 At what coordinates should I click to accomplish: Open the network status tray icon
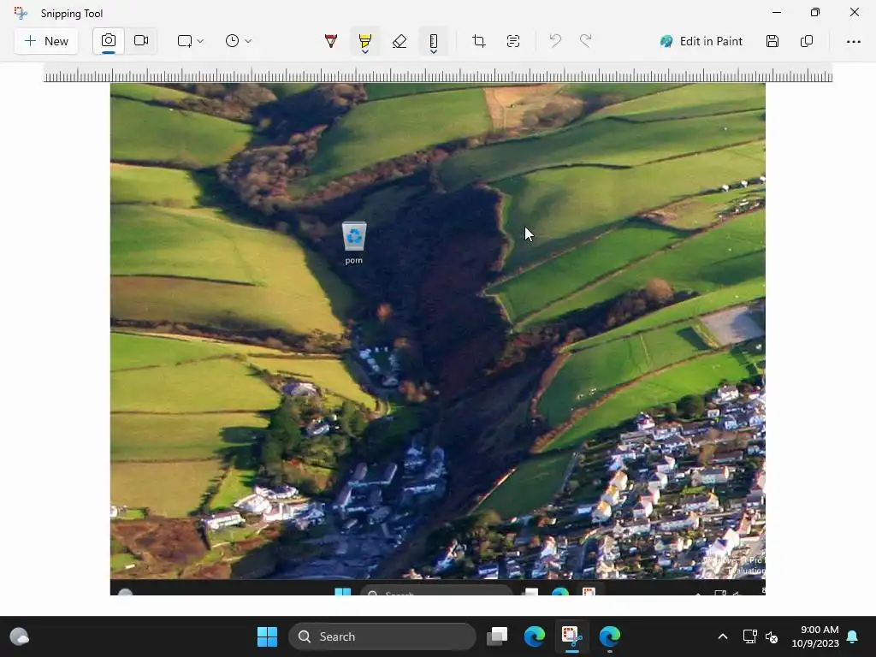[x=749, y=636]
